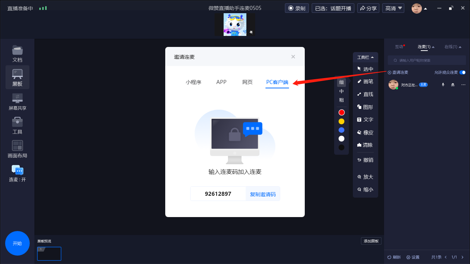Image resolution: width=470 pixels, height=264 pixels.
Task: Click 复制邀请码 to copy code
Action: [263, 194]
